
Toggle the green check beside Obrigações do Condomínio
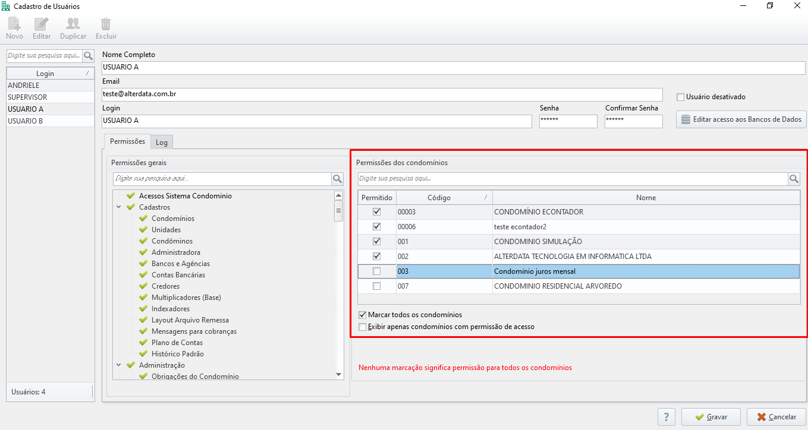143,377
